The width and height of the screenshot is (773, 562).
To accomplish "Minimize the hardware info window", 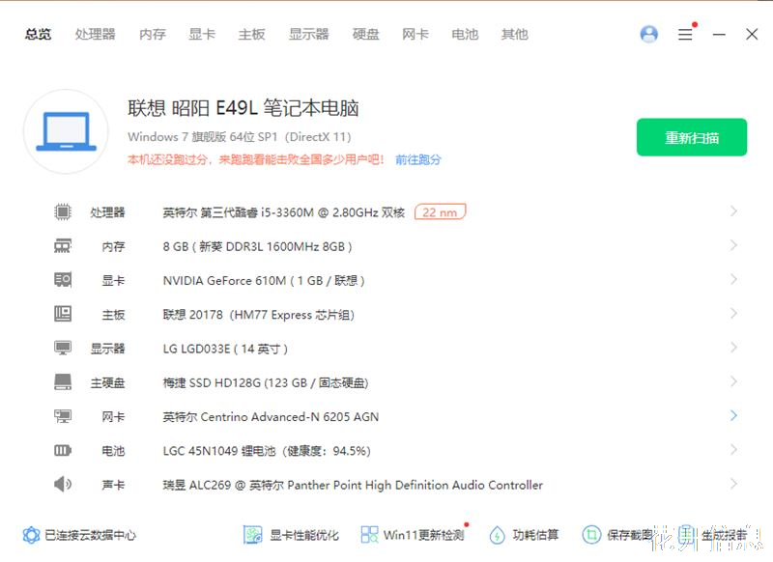I will (719, 34).
